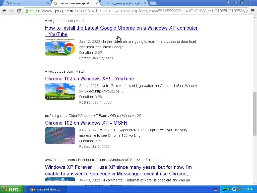Go back to the previous page
257x193 pixels.
[x=5, y=11]
